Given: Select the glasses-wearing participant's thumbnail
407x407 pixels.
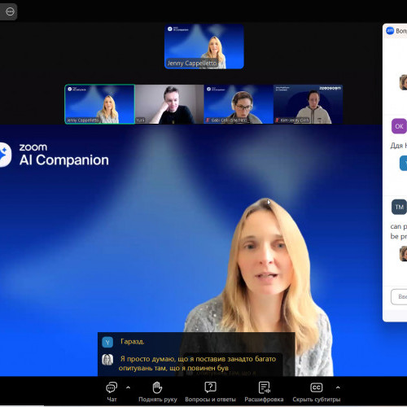Looking at the screenshot, I should pos(239,104).
